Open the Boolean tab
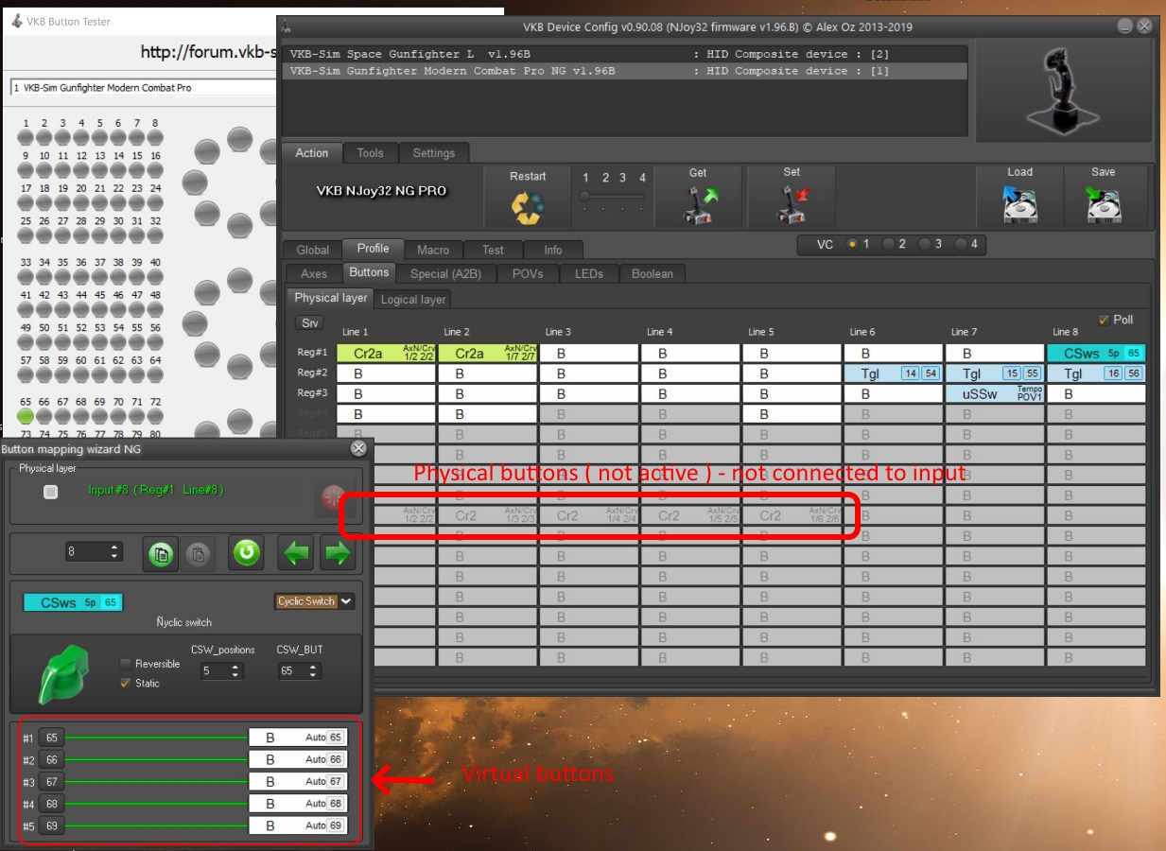The width and height of the screenshot is (1166, 851). point(653,274)
